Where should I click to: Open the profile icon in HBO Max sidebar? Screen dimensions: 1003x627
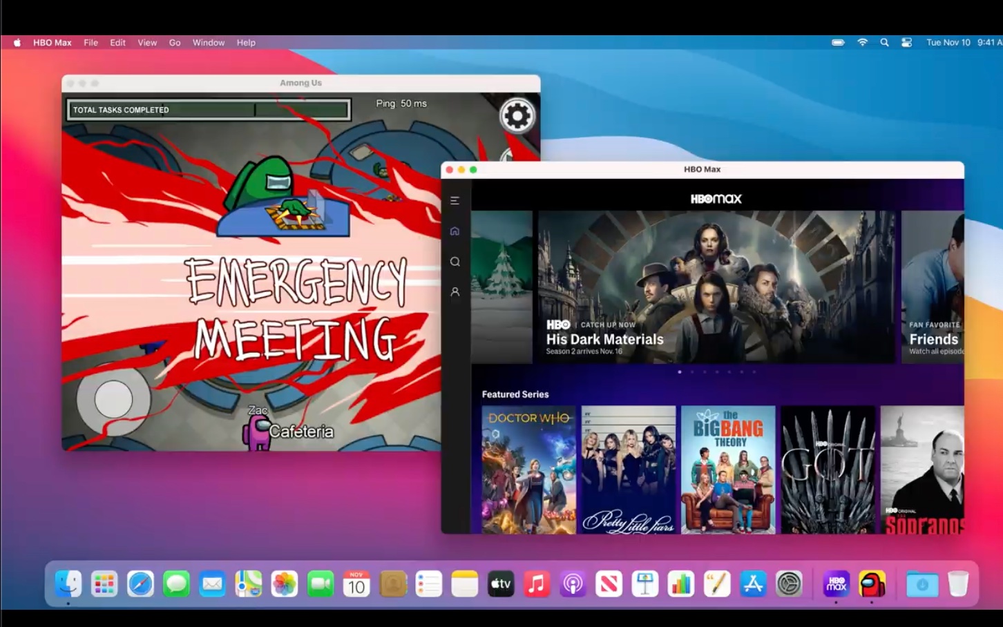[455, 292]
